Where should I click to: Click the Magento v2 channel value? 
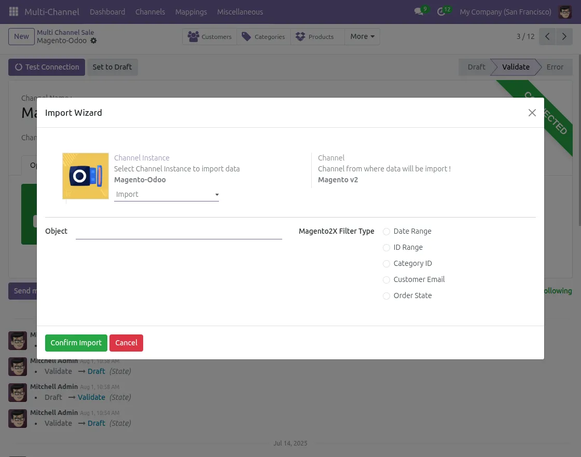click(338, 180)
